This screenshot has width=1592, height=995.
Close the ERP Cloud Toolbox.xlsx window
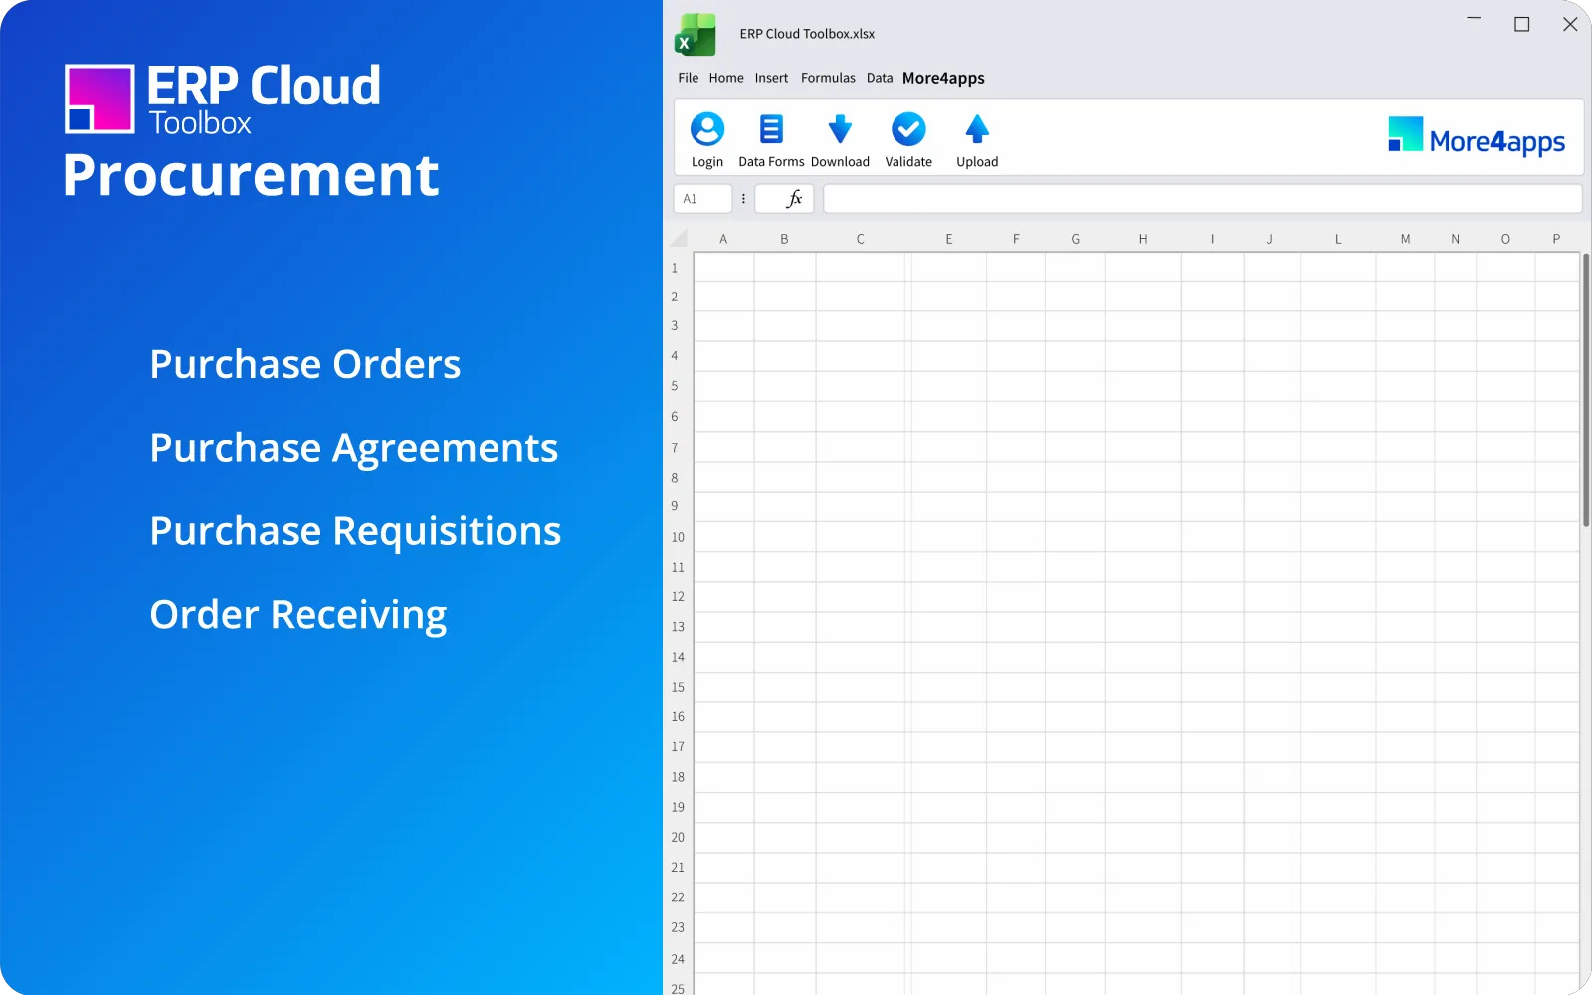tap(1570, 24)
